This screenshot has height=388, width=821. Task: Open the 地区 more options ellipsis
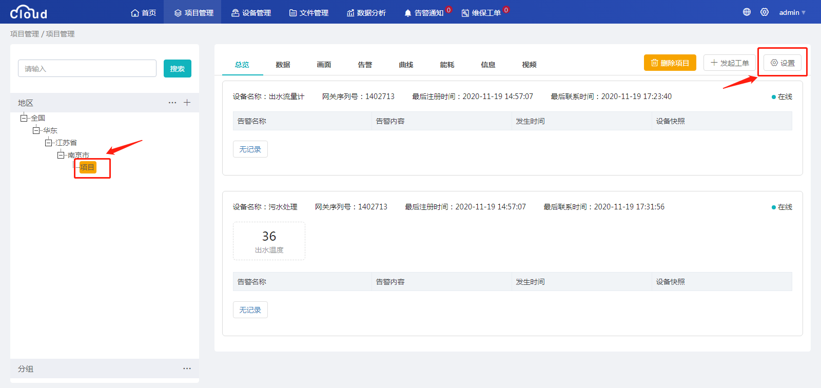click(x=172, y=103)
